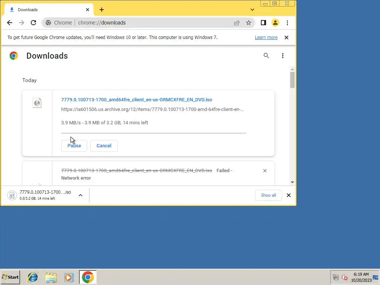
Task: Search downloads with magnifier icon
Action: (x=266, y=56)
